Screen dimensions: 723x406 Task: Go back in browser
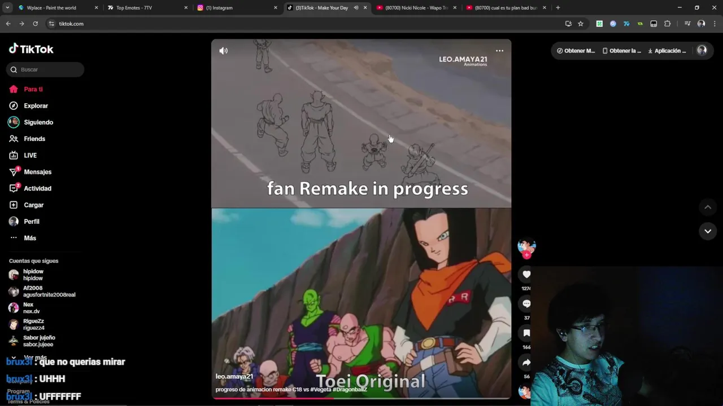click(8, 24)
